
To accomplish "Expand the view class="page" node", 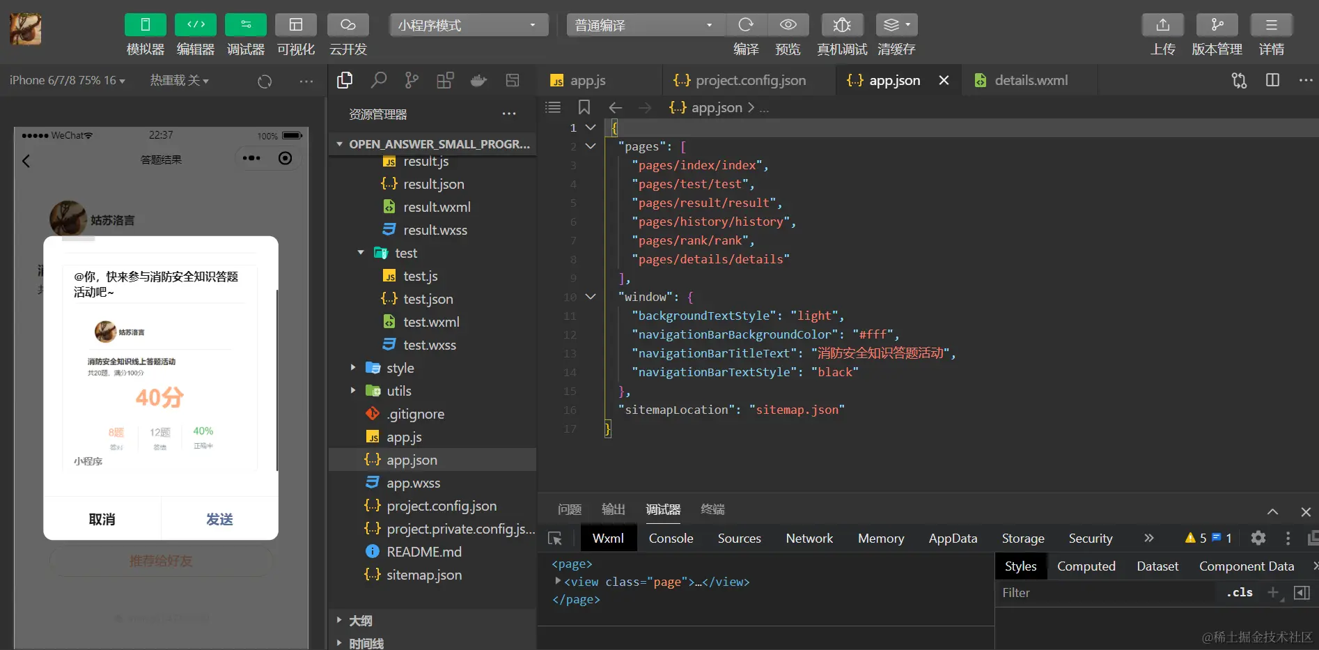I will (x=558, y=581).
